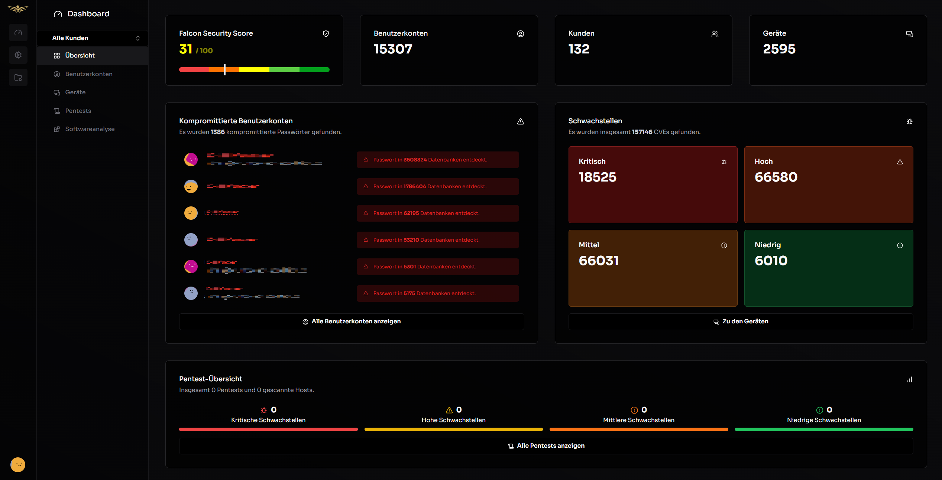Open Geräte in the sidebar
This screenshot has height=480, width=942.
pyautogui.click(x=93, y=92)
